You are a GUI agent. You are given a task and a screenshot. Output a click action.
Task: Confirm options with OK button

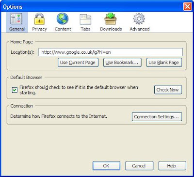[x=106, y=166]
